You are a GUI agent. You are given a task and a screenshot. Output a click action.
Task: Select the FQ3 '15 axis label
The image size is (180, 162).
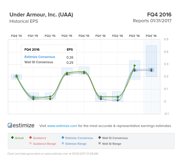pyautogui.click(x=67, y=36)
